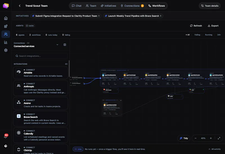Switch to the Team tab
This screenshot has height=154, width=225.
[91, 6]
